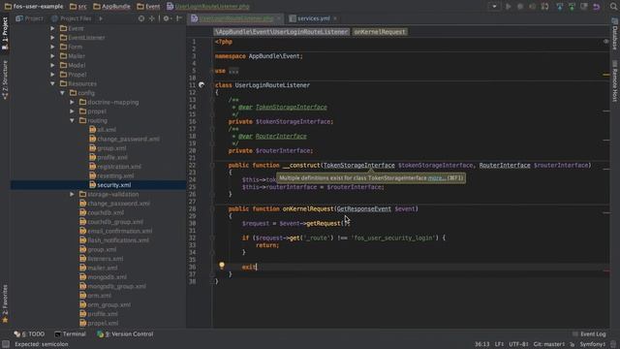620x349 pixels.
Task: Click the inspection eye icon above editor scrollbar
Action: tap(605, 42)
